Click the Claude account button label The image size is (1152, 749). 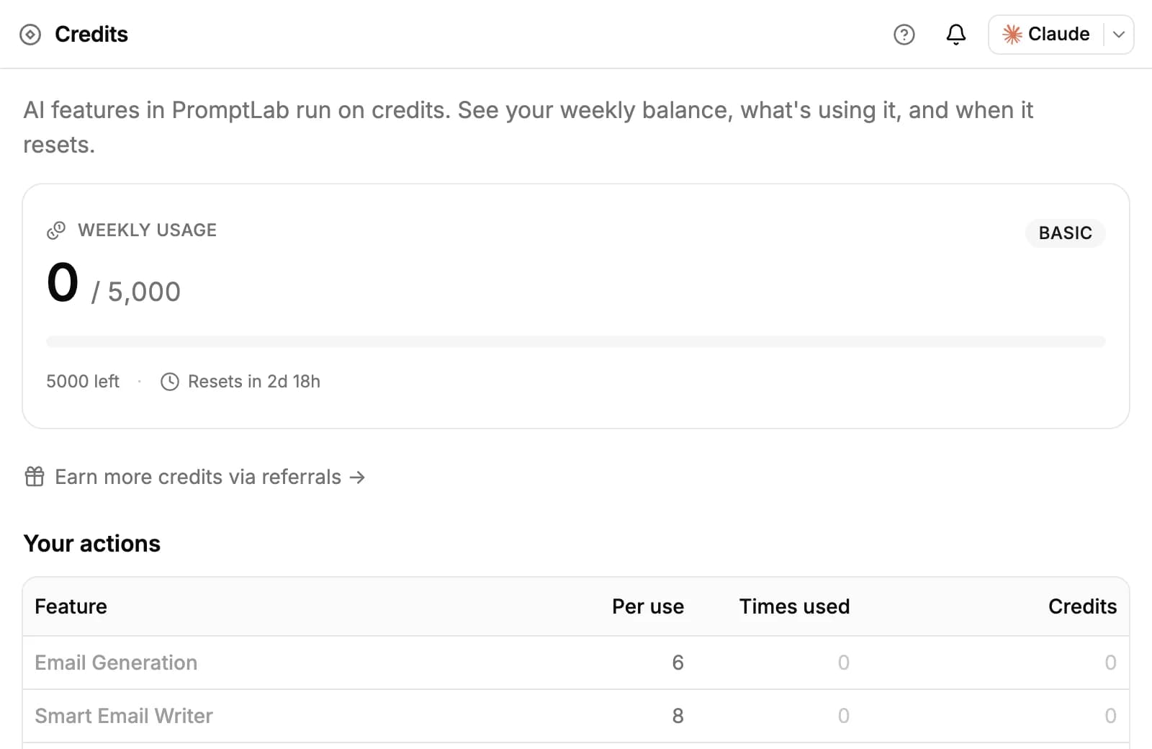(1058, 34)
